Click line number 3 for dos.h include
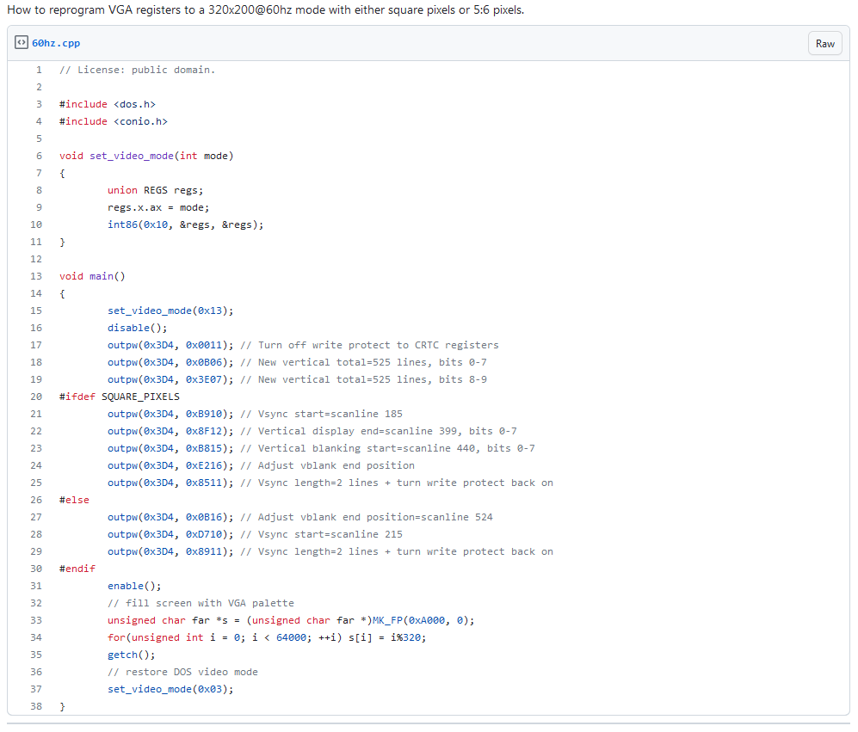Viewport: 858px width, 732px height. (x=38, y=104)
